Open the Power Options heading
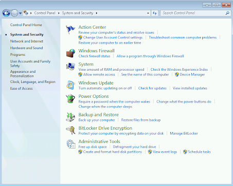 [94, 96]
